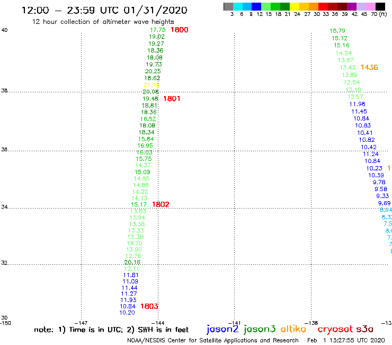Click the blue 11.98 right track reading
Screen dimensions: 392x345
357,104
